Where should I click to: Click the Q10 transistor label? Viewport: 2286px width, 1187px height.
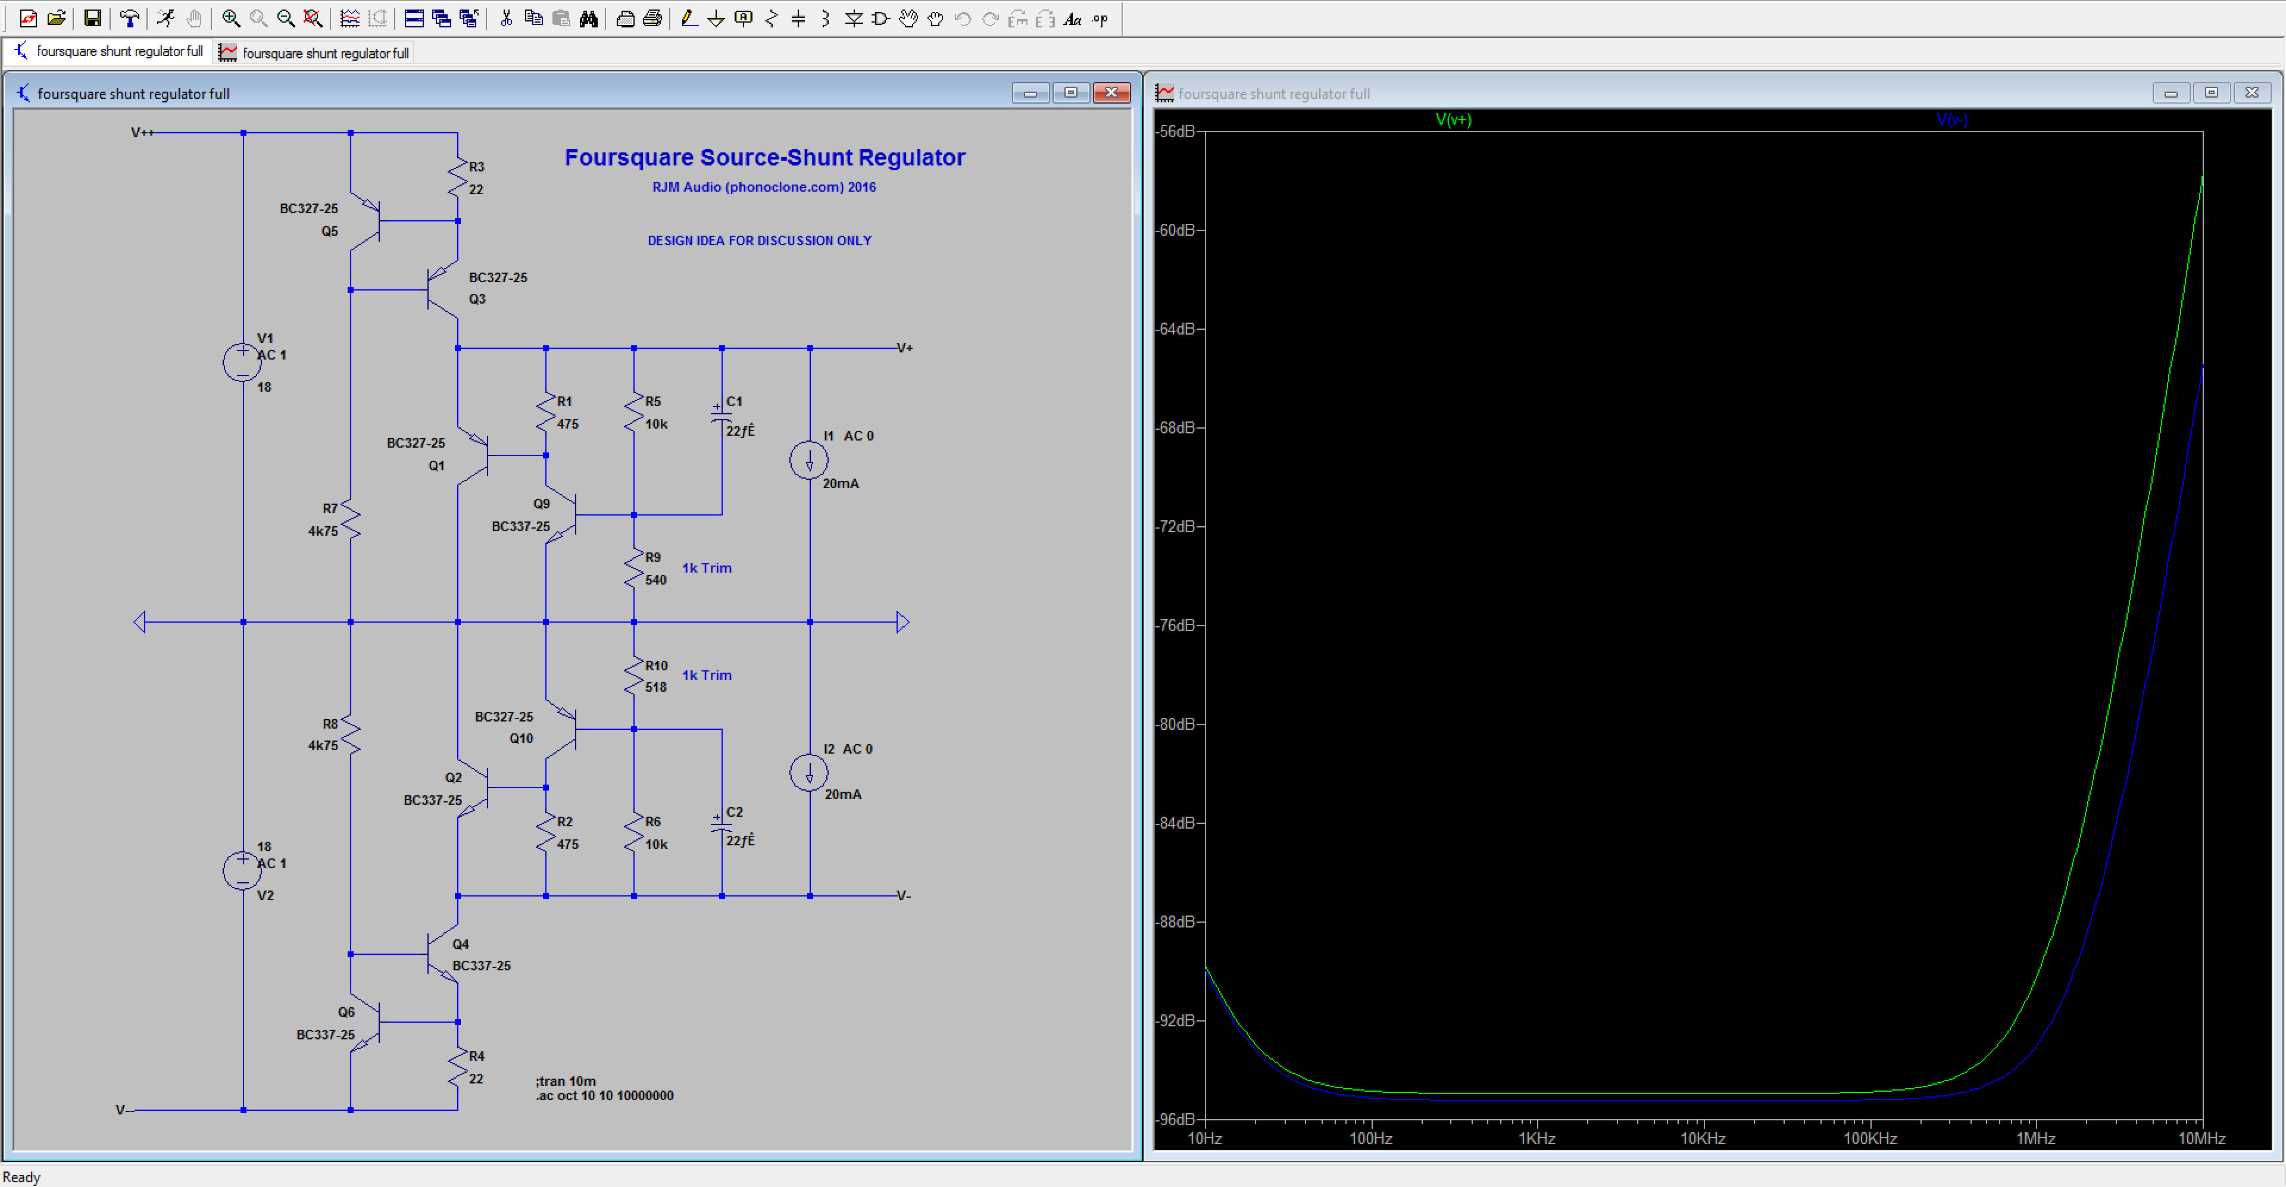(x=521, y=738)
